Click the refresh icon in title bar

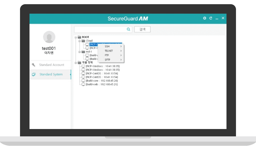[x=211, y=18]
